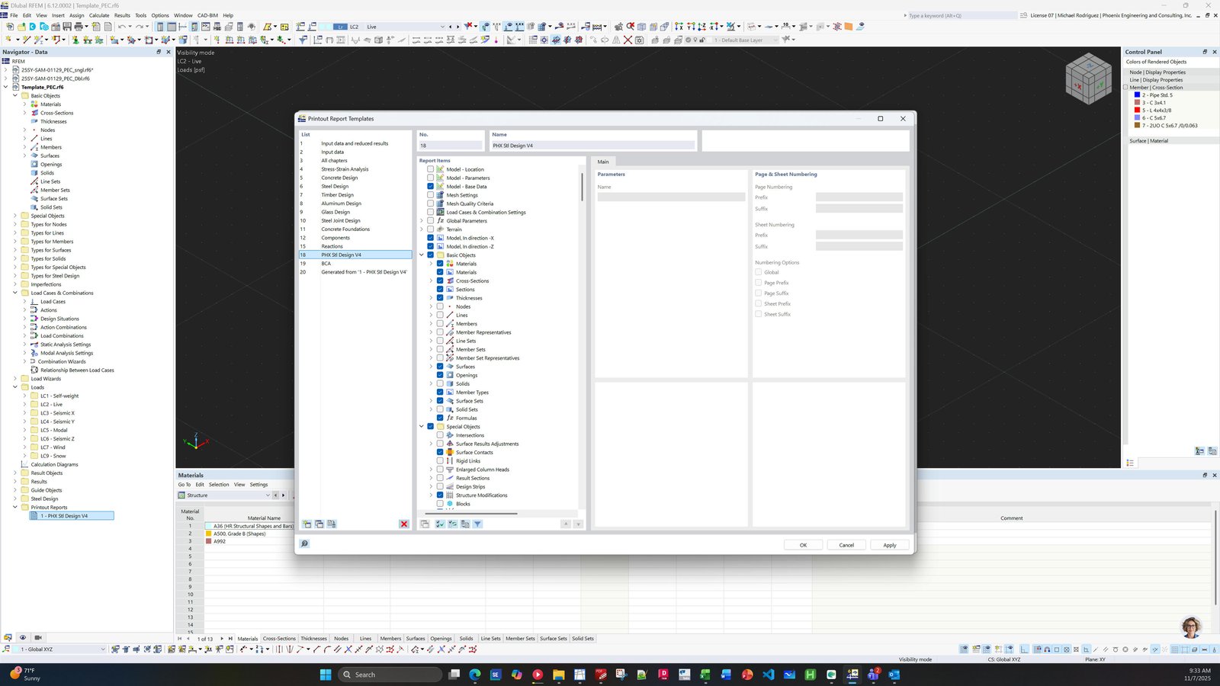Click the undo arrow in main toolbar
Screen dimensions: 1220x686
tap(121, 27)
